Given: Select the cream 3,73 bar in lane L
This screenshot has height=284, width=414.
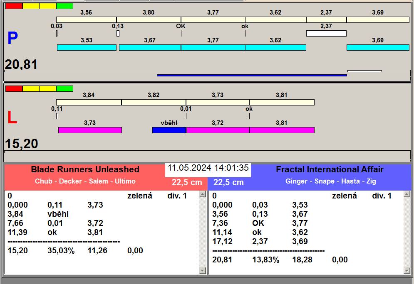Looking at the screenshot, I should click(x=218, y=102).
